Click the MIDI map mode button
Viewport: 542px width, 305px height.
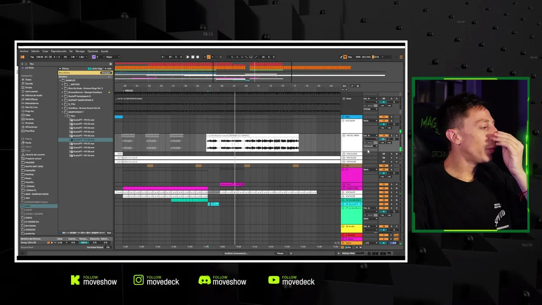tap(358, 57)
